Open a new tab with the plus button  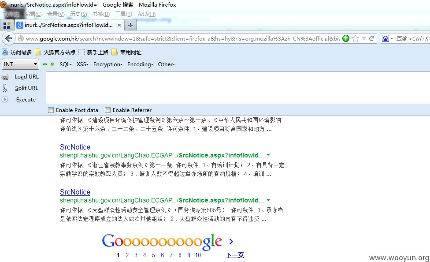[130, 25]
